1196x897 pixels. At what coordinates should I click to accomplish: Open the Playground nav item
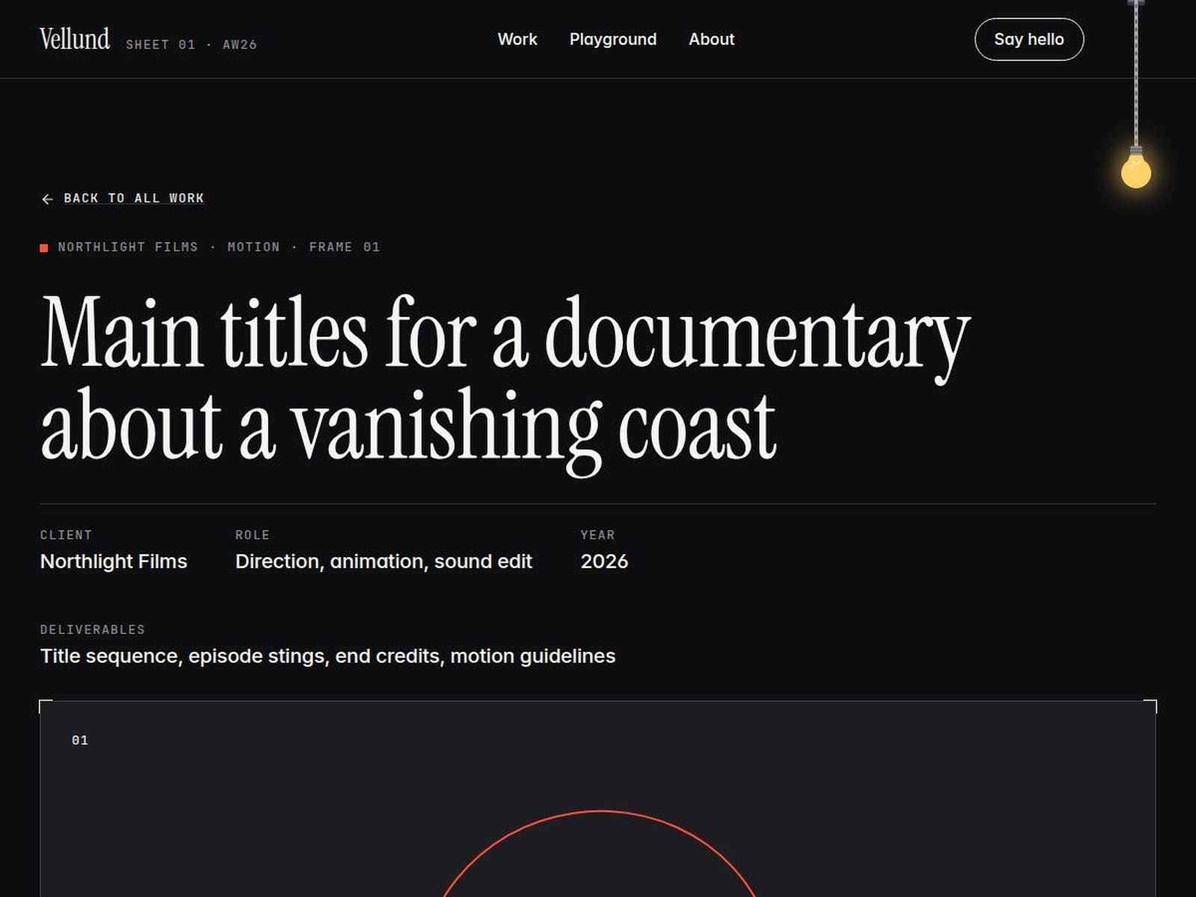[x=613, y=39]
